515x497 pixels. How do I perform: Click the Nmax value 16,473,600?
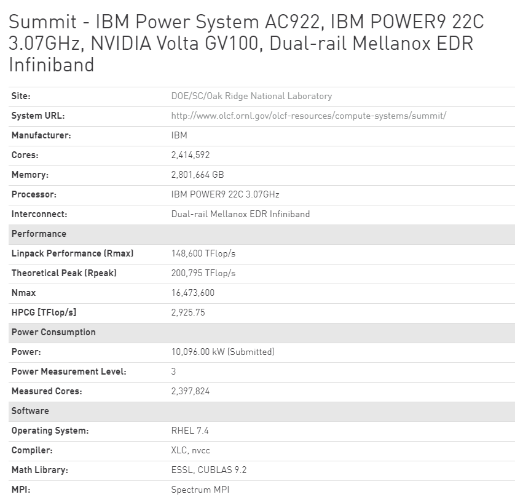point(194,293)
